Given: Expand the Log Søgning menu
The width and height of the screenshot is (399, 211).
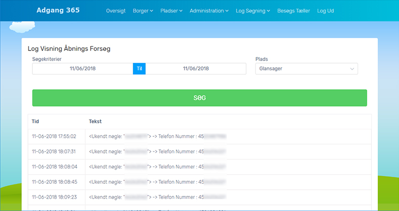Looking at the screenshot, I should 253,11.
